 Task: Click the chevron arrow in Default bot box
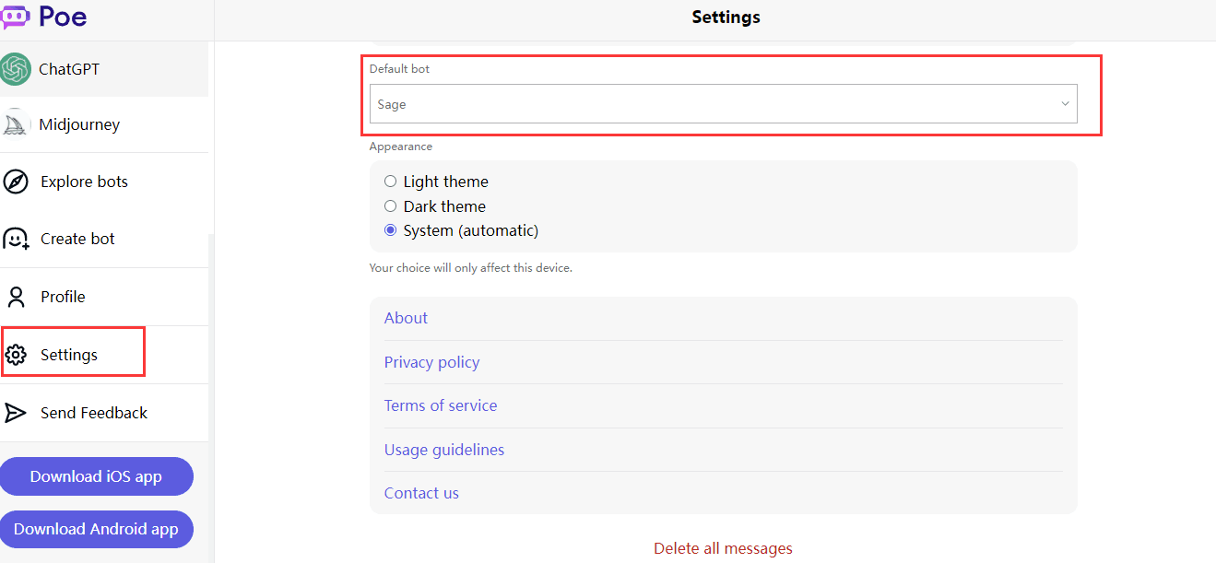point(1065,104)
